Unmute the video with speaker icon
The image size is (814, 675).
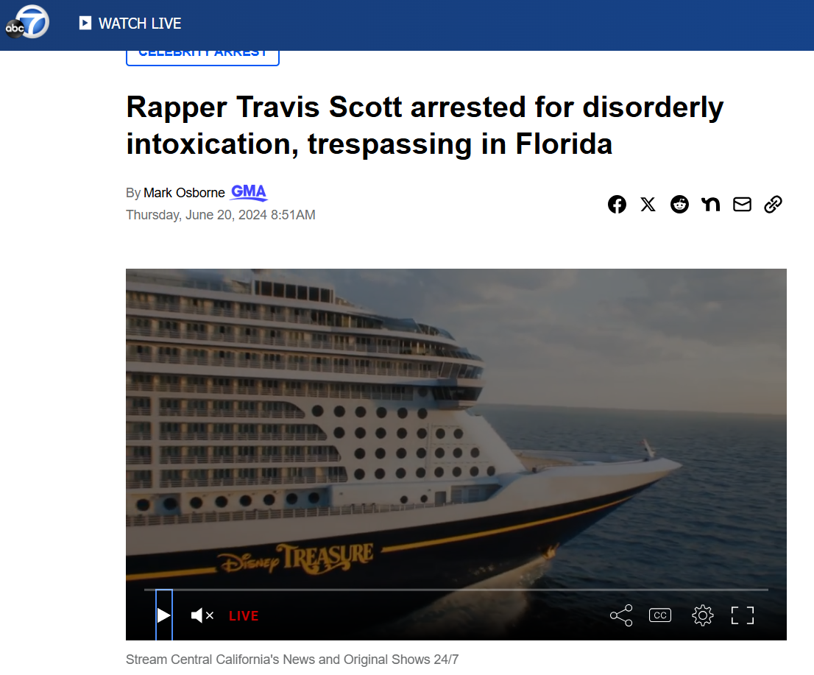[202, 615]
